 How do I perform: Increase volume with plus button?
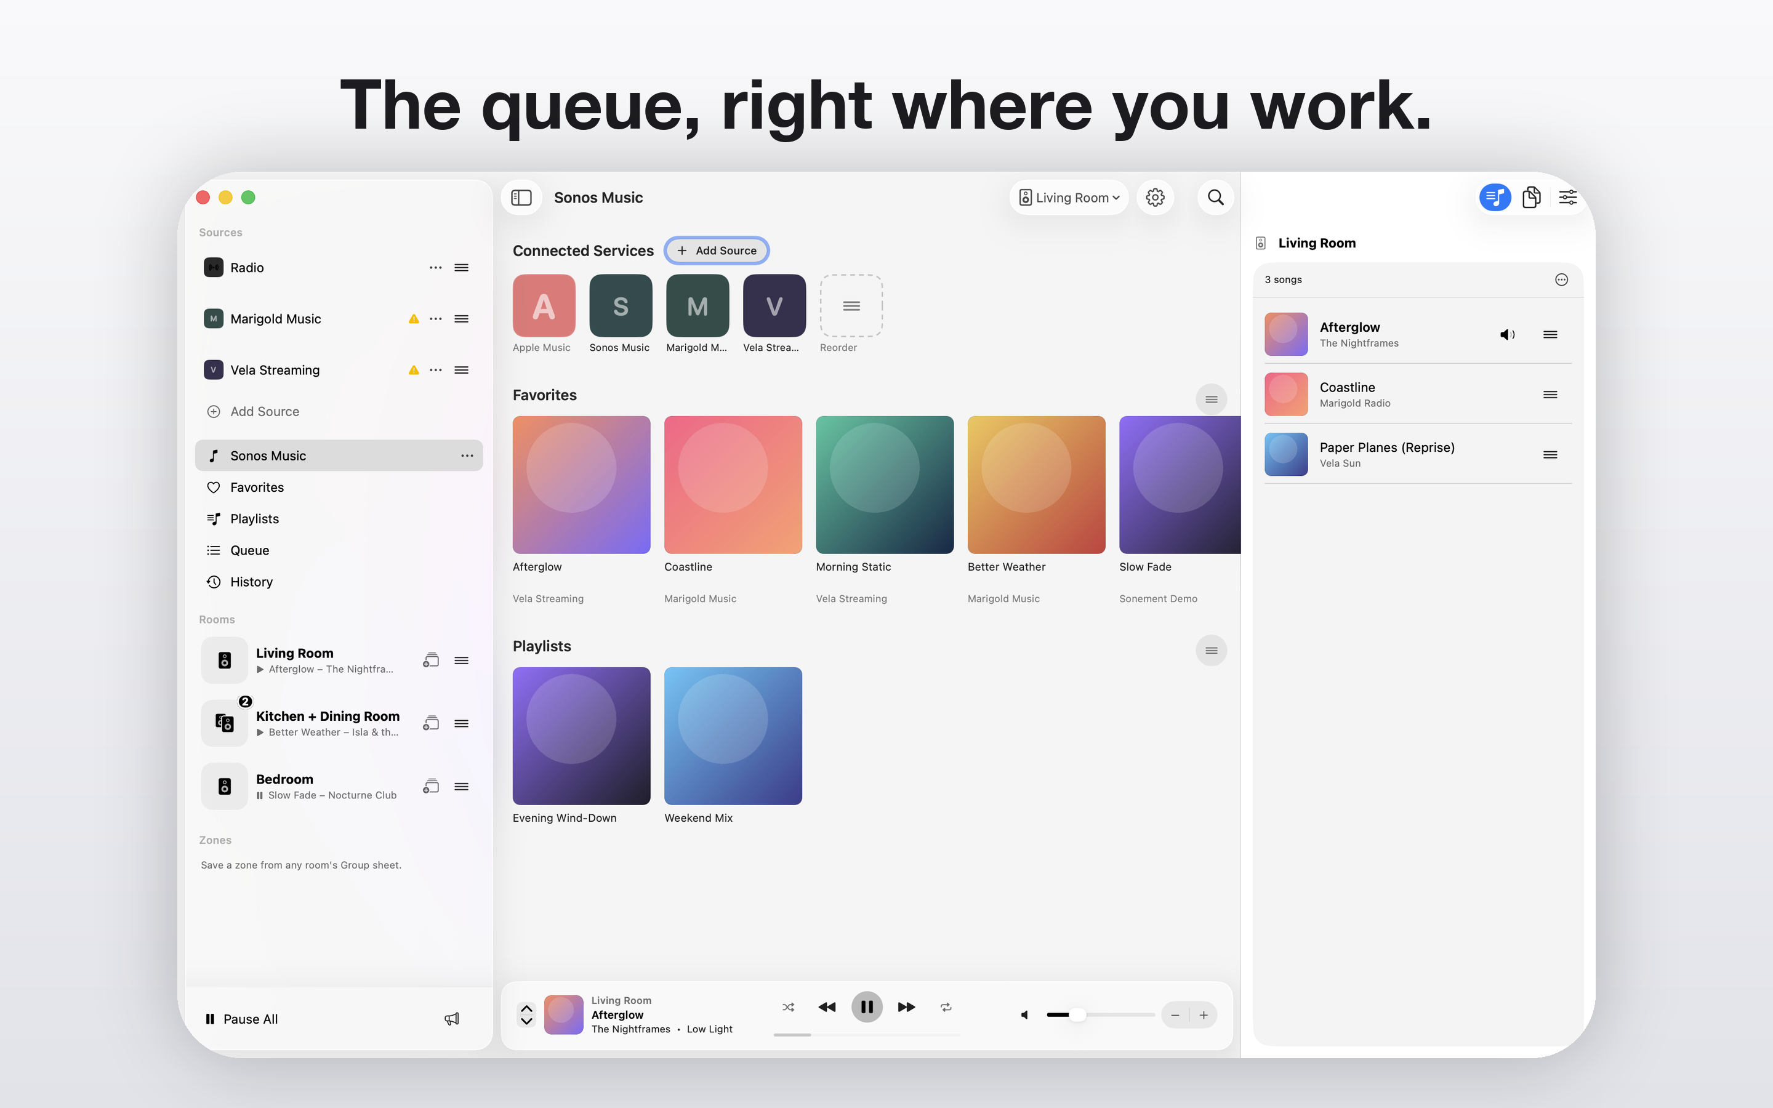[1203, 1015]
